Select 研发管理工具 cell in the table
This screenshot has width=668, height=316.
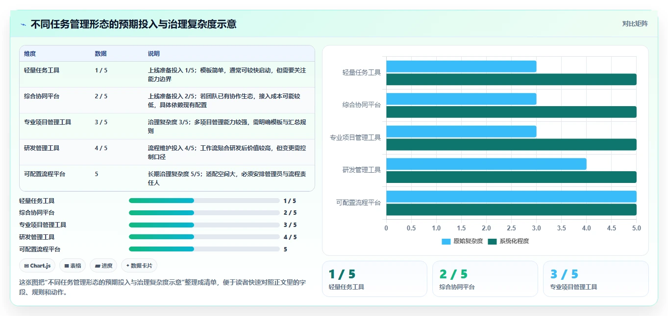pyautogui.click(x=42, y=148)
